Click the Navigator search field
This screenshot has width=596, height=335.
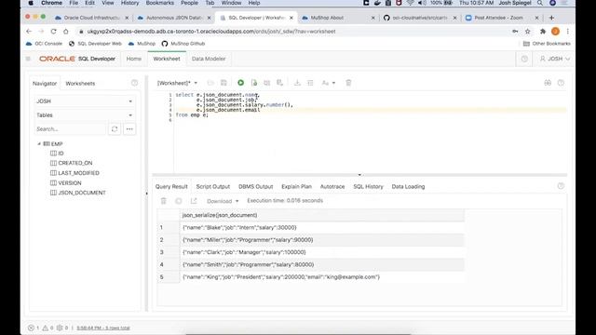pyautogui.click(x=71, y=129)
